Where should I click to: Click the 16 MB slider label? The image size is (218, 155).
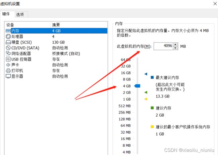[125, 139]
